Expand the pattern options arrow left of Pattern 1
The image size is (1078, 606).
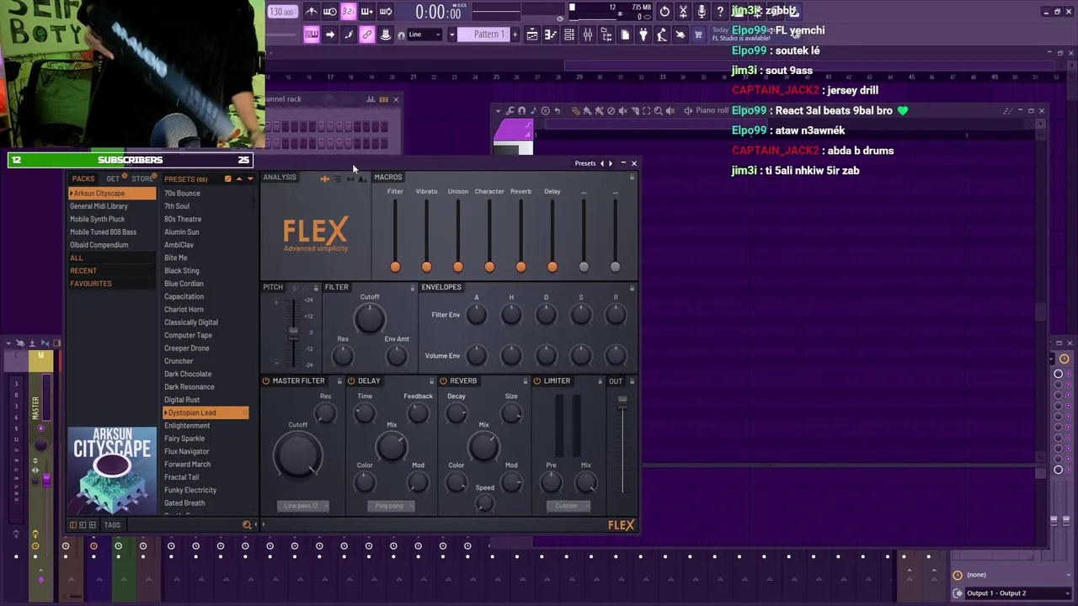pos(451,35)
